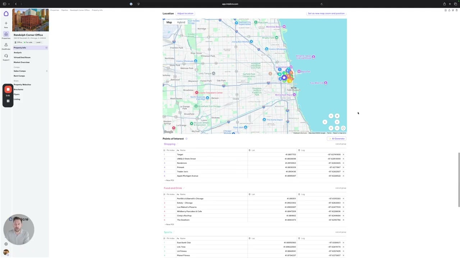Screen dimensions: 460x258
Task: Open the settings gear at bottom left
Action: [x=6, y=244]
